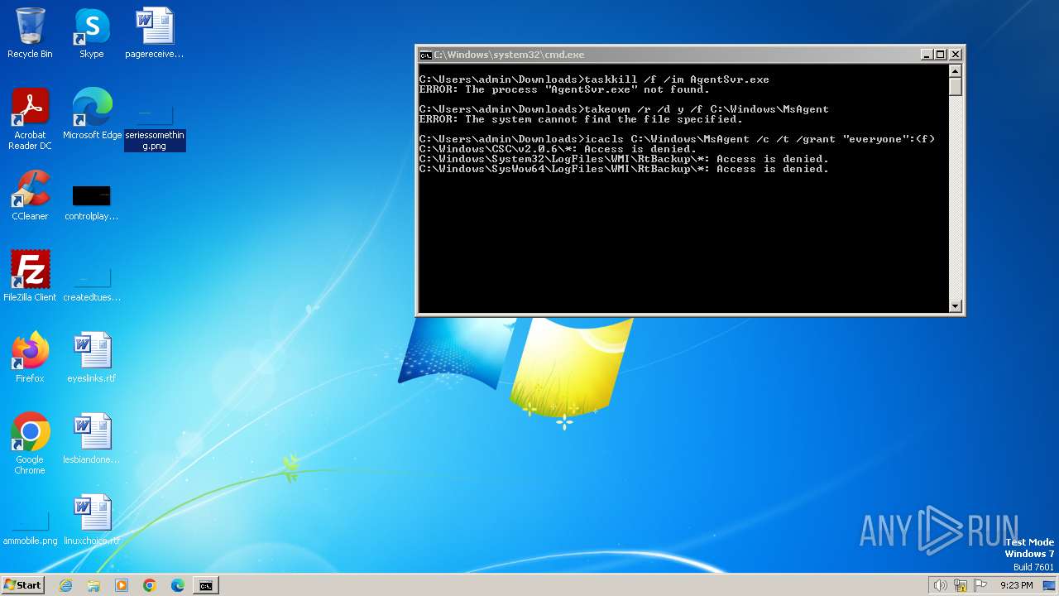Click the CSC\v2.0.6 access denied line
Image resolution: width=1059 pixels, height=596 pixels.
click(x=558, y=149)
